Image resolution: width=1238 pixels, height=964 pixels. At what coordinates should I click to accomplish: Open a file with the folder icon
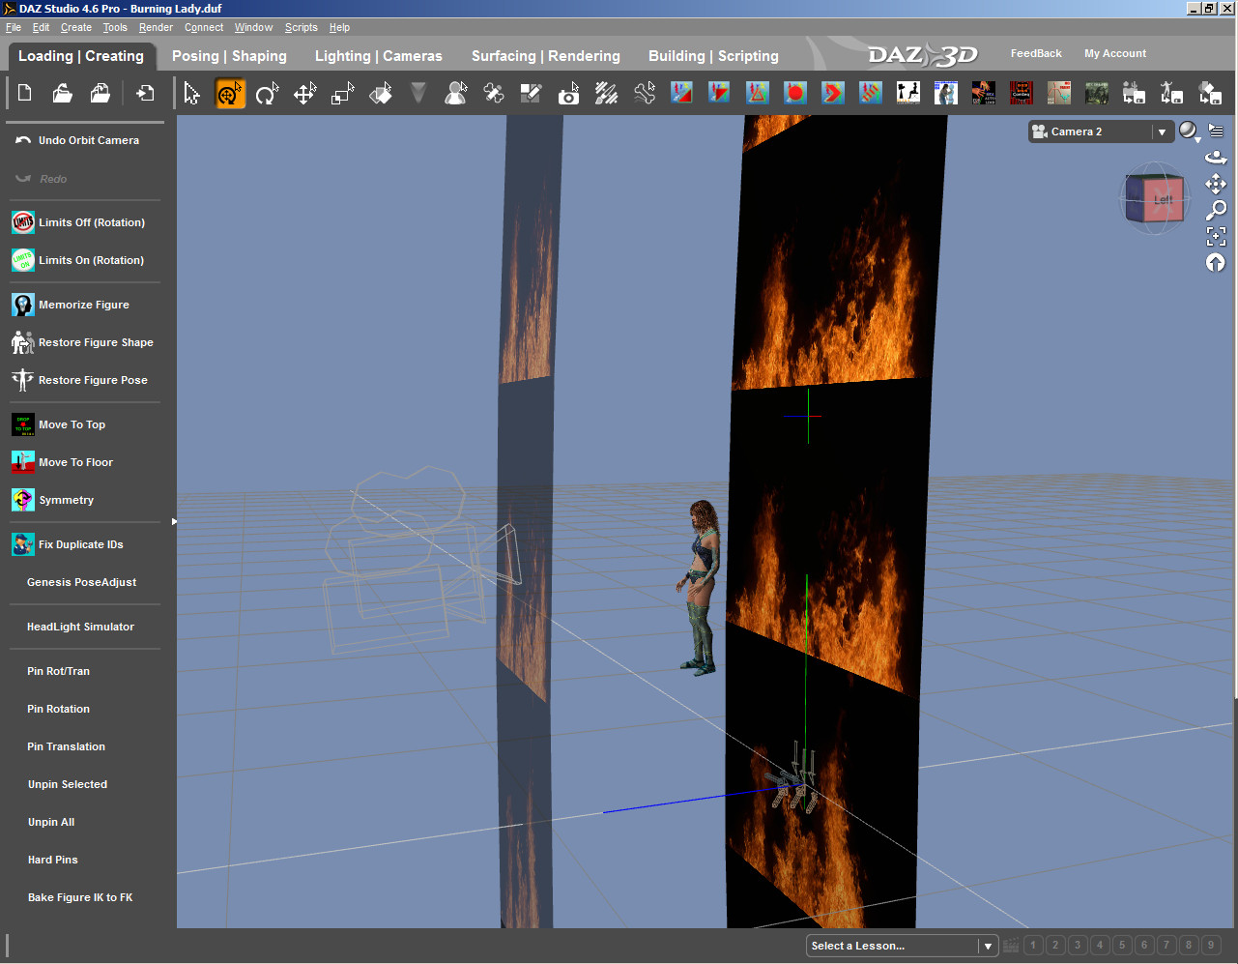click(x=63, y=93)
